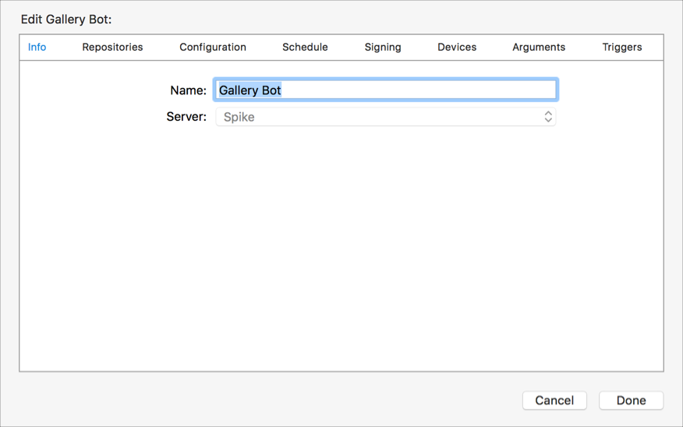Click the Server: field label
Image resolution: width=683 pixels, height=427 pixels.
coord(186,117)
